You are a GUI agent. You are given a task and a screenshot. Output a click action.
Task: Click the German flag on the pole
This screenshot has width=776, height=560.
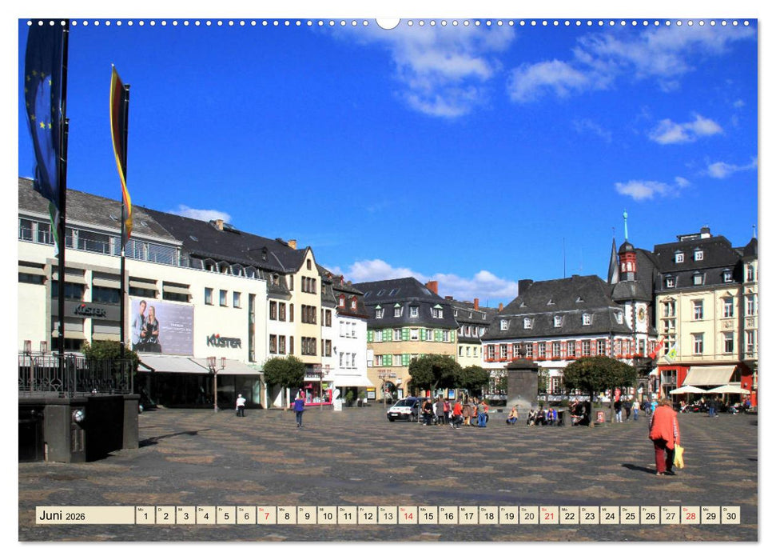pyautogui.click(x=120, y=144)
